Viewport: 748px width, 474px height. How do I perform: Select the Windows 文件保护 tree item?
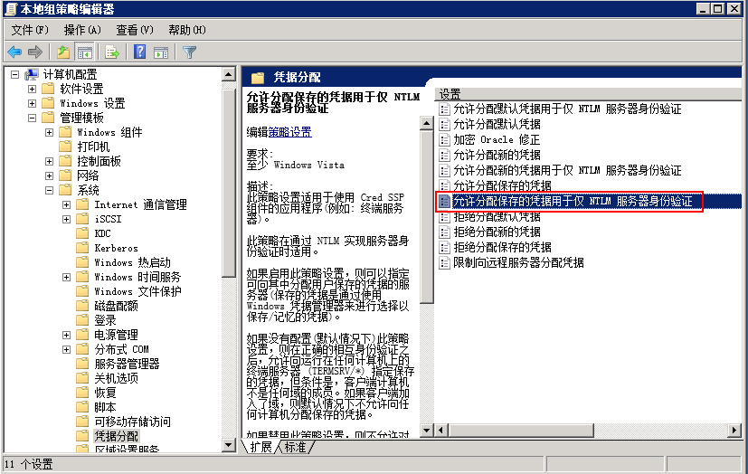[x=137, y=291]
